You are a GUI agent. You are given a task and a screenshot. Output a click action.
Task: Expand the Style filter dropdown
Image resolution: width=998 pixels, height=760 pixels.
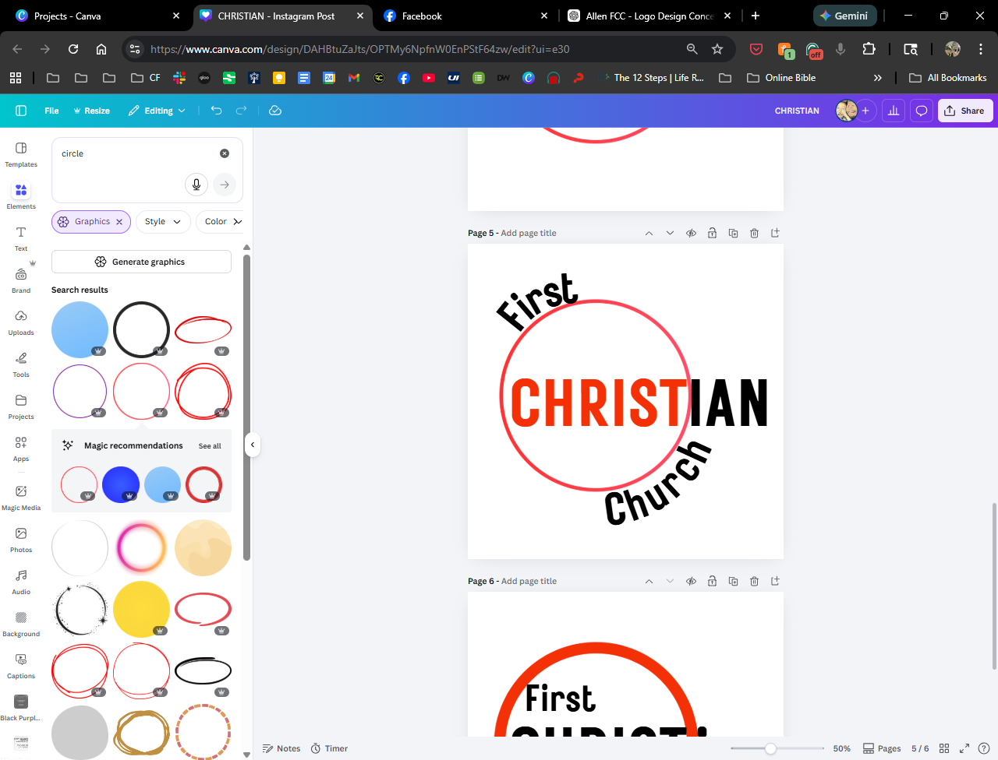(163, 222)
